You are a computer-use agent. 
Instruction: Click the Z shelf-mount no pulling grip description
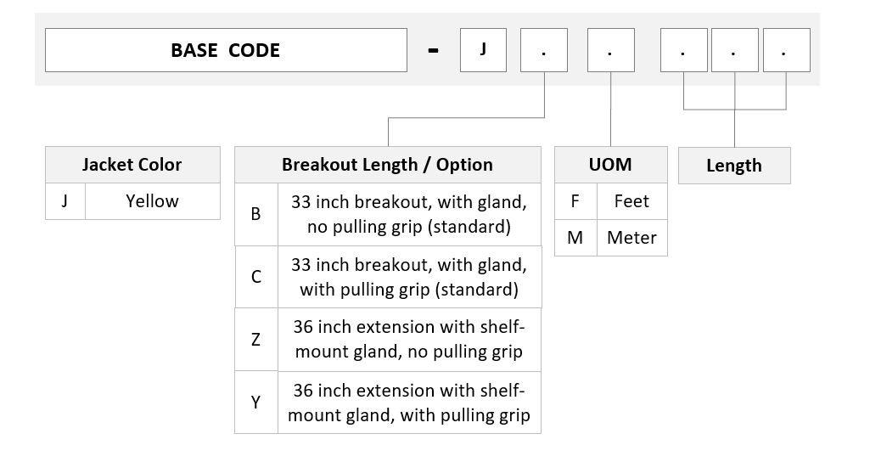pyautogui.click(x=409, y=340)
